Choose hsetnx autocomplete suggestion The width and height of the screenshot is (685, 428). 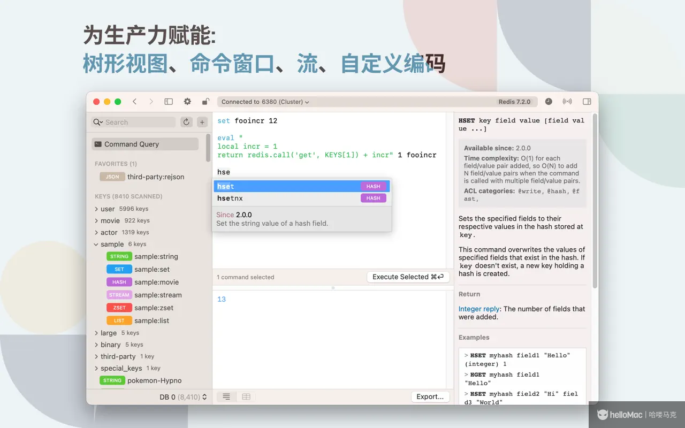pos(302,198)
